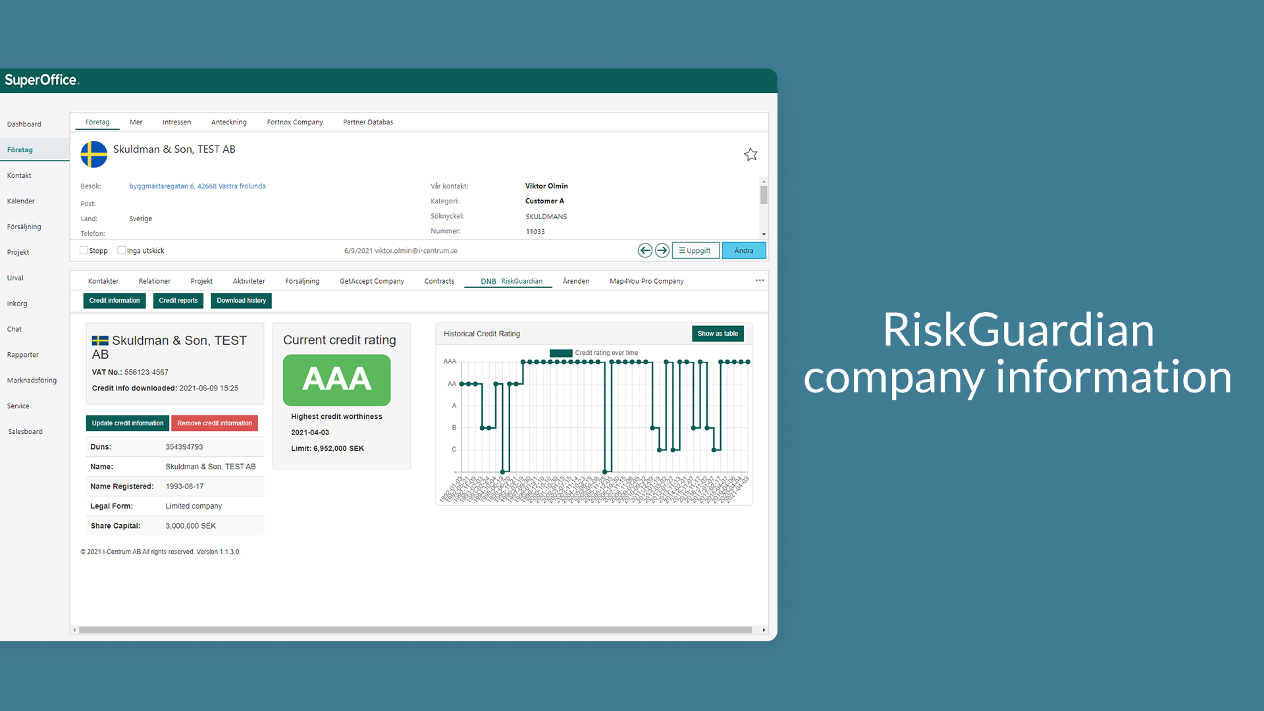Click the Ändra button

coord(744,250)
